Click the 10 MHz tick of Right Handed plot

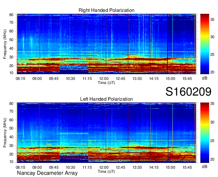pos(11,73)
